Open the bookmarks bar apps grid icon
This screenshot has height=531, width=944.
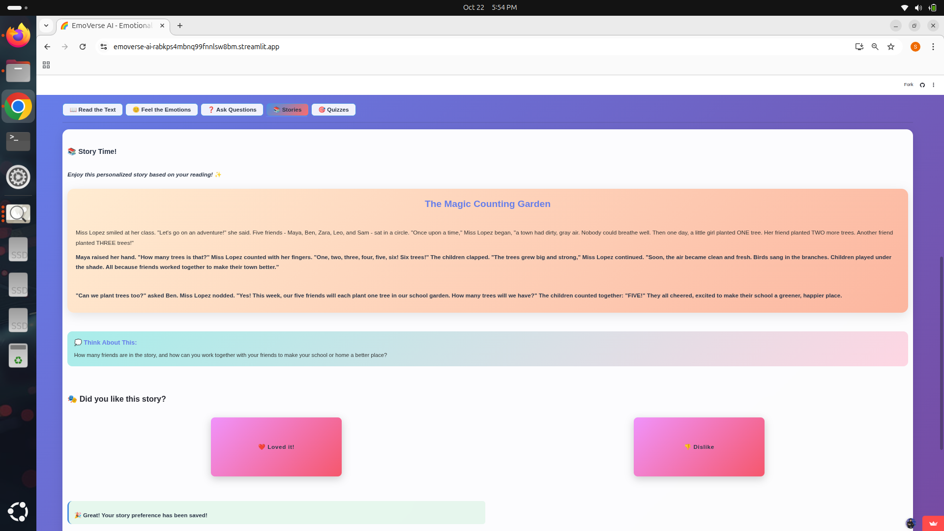(x=46, y=65)
